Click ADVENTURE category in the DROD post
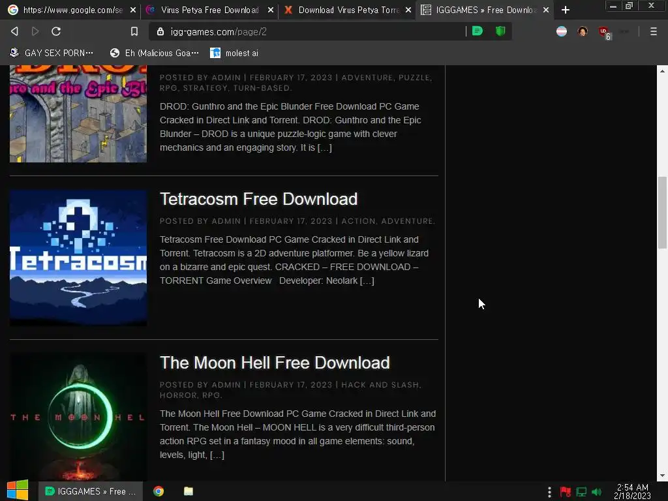This screenshot has height=501, width=668. [x=367, y=78]
